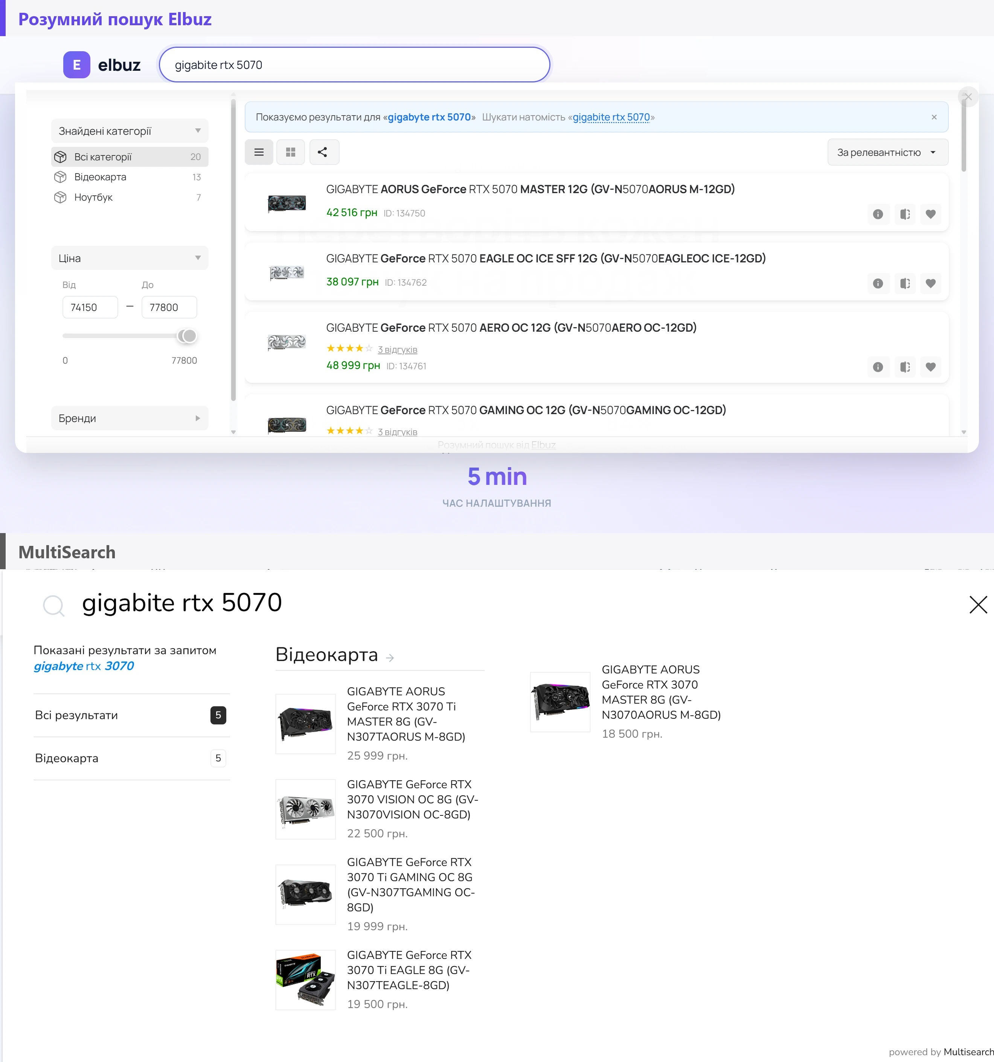Search instead for gigabite rtx 5070
Viewport: 994px width, 1062px height.
pyautogui.click(x=611, y=117)
